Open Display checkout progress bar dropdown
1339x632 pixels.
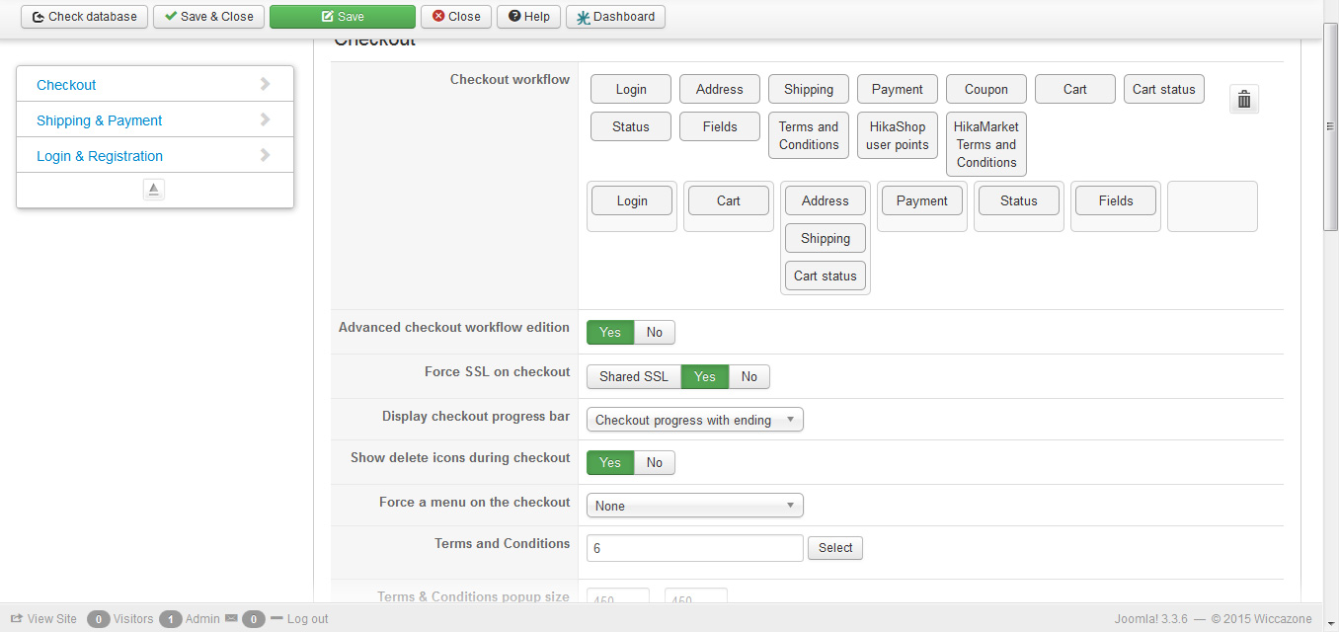point(694,421)
